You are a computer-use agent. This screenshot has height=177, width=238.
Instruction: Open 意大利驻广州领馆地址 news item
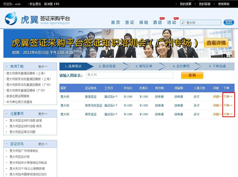pos(24,151)
